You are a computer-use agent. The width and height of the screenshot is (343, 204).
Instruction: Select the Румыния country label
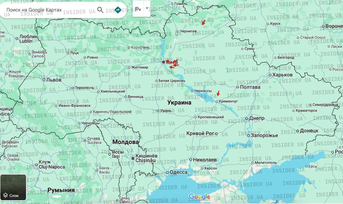pyautogui.click(x=61, y=190)
